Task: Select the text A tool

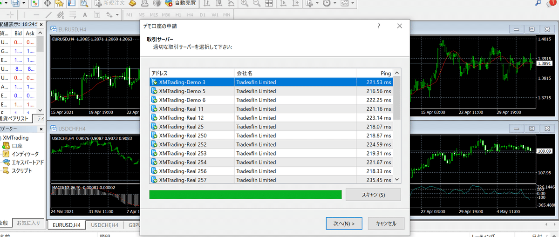Action: point(85,15)
